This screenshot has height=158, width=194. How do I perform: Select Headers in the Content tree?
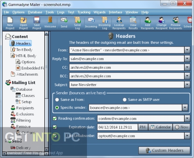point(21,43)
